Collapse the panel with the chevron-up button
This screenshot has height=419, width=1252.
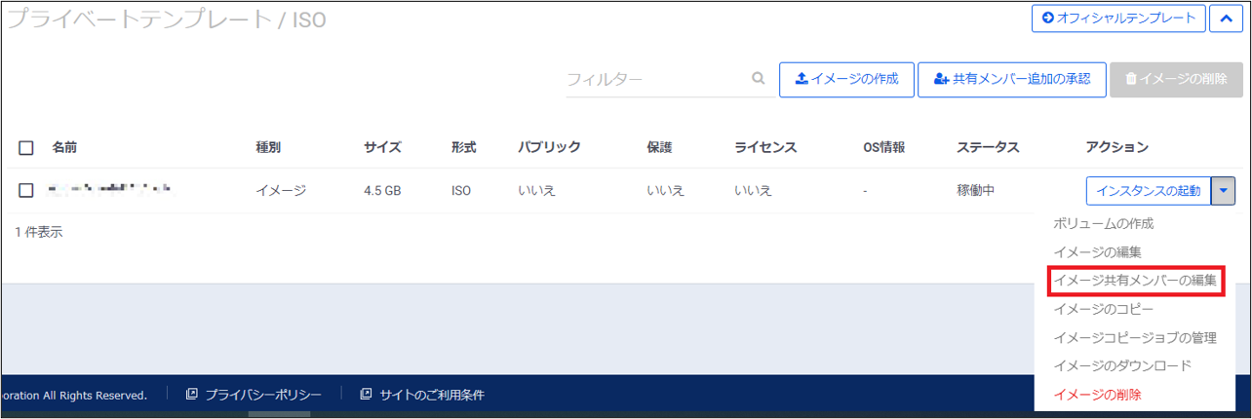click(1227, 19)
